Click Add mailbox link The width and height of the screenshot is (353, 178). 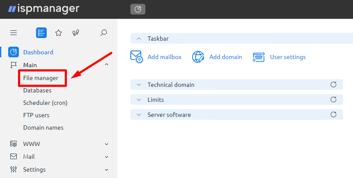(x=165, y=57)
